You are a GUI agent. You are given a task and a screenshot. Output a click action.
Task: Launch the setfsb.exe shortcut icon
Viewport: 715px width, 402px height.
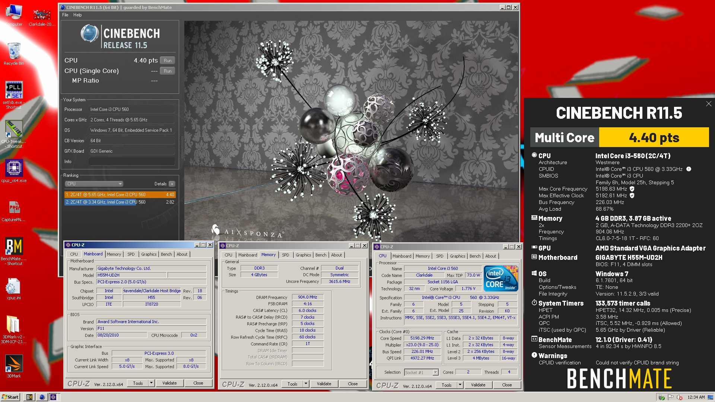click(x=14, y=95)
